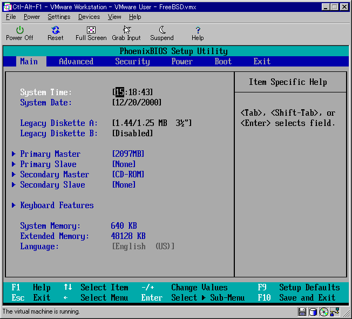
Task: Open the Settings menu
Action: [x=59, y=17]
